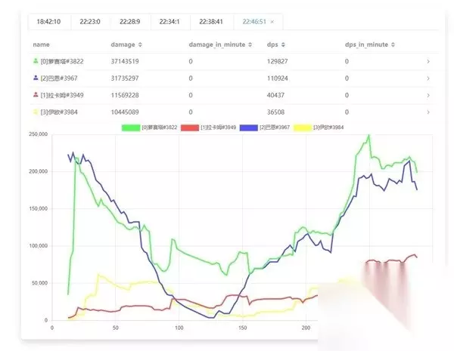Click the 150,000 y-axis label
The height and width of the screenshot is (351, 454).
click(39, 208)
